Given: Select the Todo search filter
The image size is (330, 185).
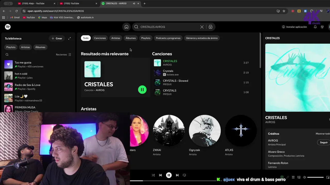Looking at the screenshot, I should 86,38.
